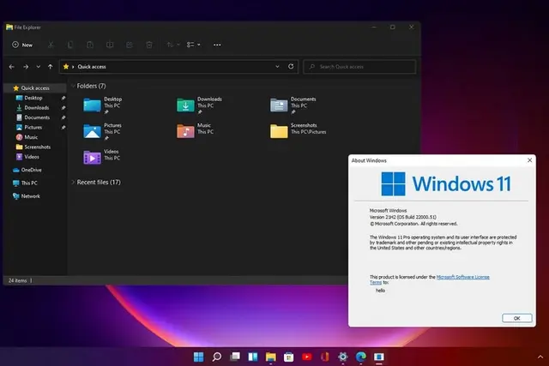Click the Share icon in toolbar
This screenshot has height=366, width=549.
[130, 45]
